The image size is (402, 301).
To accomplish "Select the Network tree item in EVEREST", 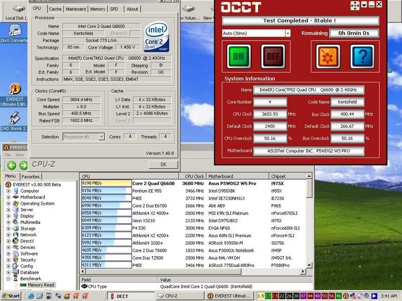I will [x=28, y=235].
